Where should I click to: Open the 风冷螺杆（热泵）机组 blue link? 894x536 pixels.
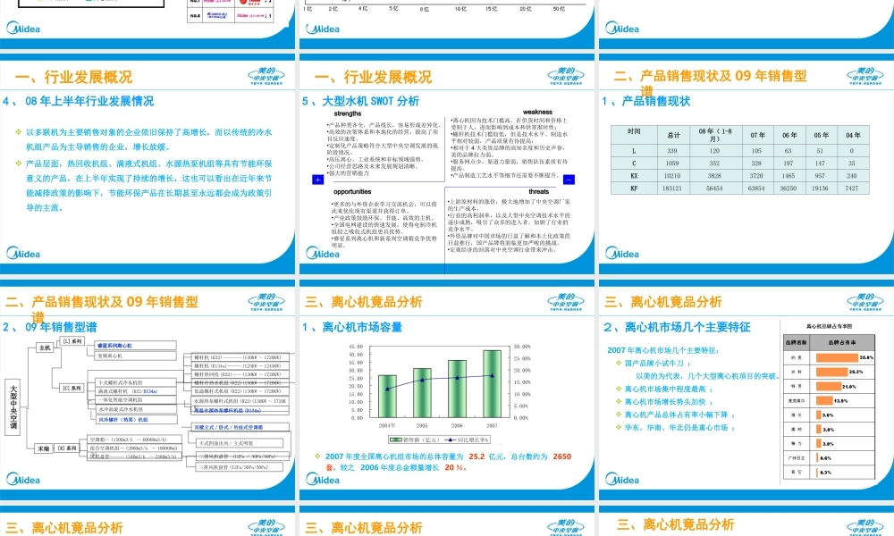[125, 419]
